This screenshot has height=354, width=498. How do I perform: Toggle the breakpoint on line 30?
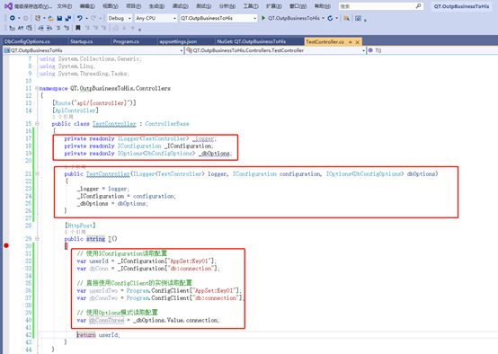(6, 245)
